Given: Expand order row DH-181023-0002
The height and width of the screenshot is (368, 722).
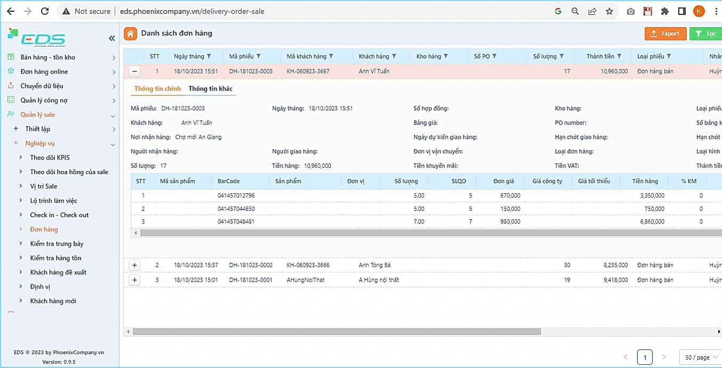Looking at the screenshot, I should [134, 265].
